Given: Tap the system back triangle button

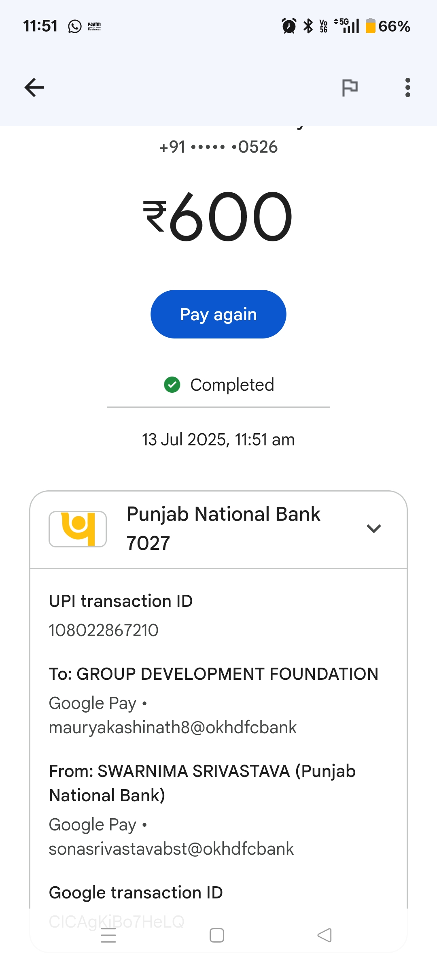Looking at the screenshot, I should point(325,935).
